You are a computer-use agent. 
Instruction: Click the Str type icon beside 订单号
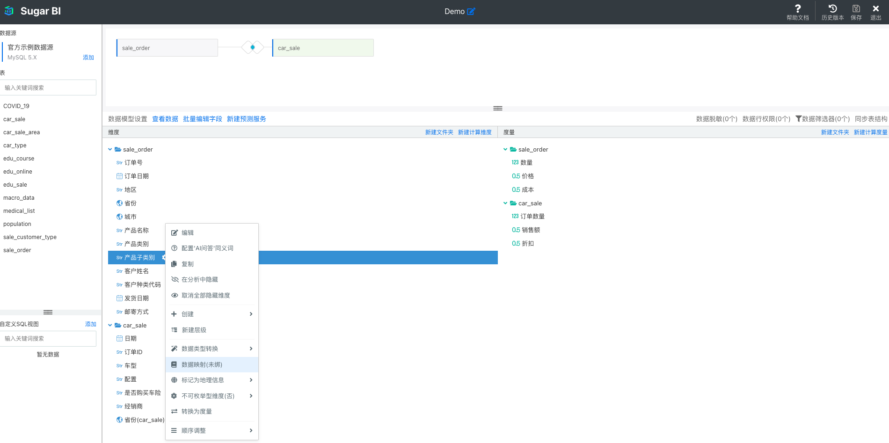[x=119, y=163]
